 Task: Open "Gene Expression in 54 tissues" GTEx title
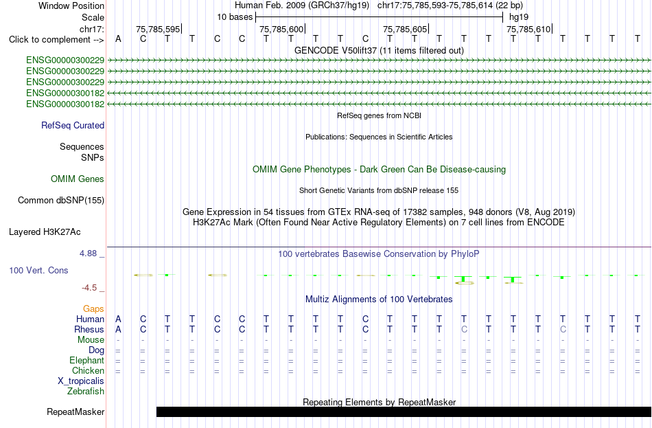[x=379, y=212]
